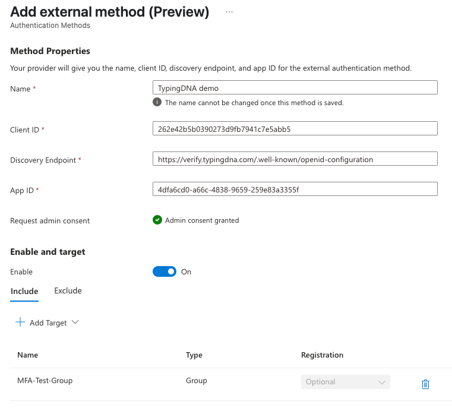Image resolution: width=452 pixels, height=414 pixels.
Task: Select the Include tab
Action: point(24,291)
